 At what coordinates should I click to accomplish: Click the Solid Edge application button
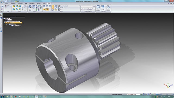click(x=2, y=2)
